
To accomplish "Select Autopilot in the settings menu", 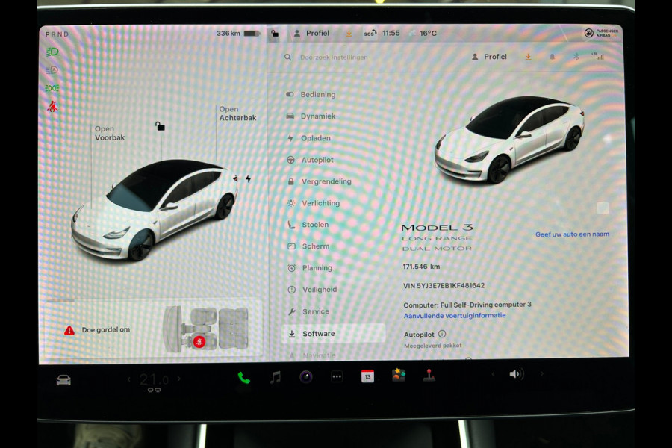I will (317, 160).
